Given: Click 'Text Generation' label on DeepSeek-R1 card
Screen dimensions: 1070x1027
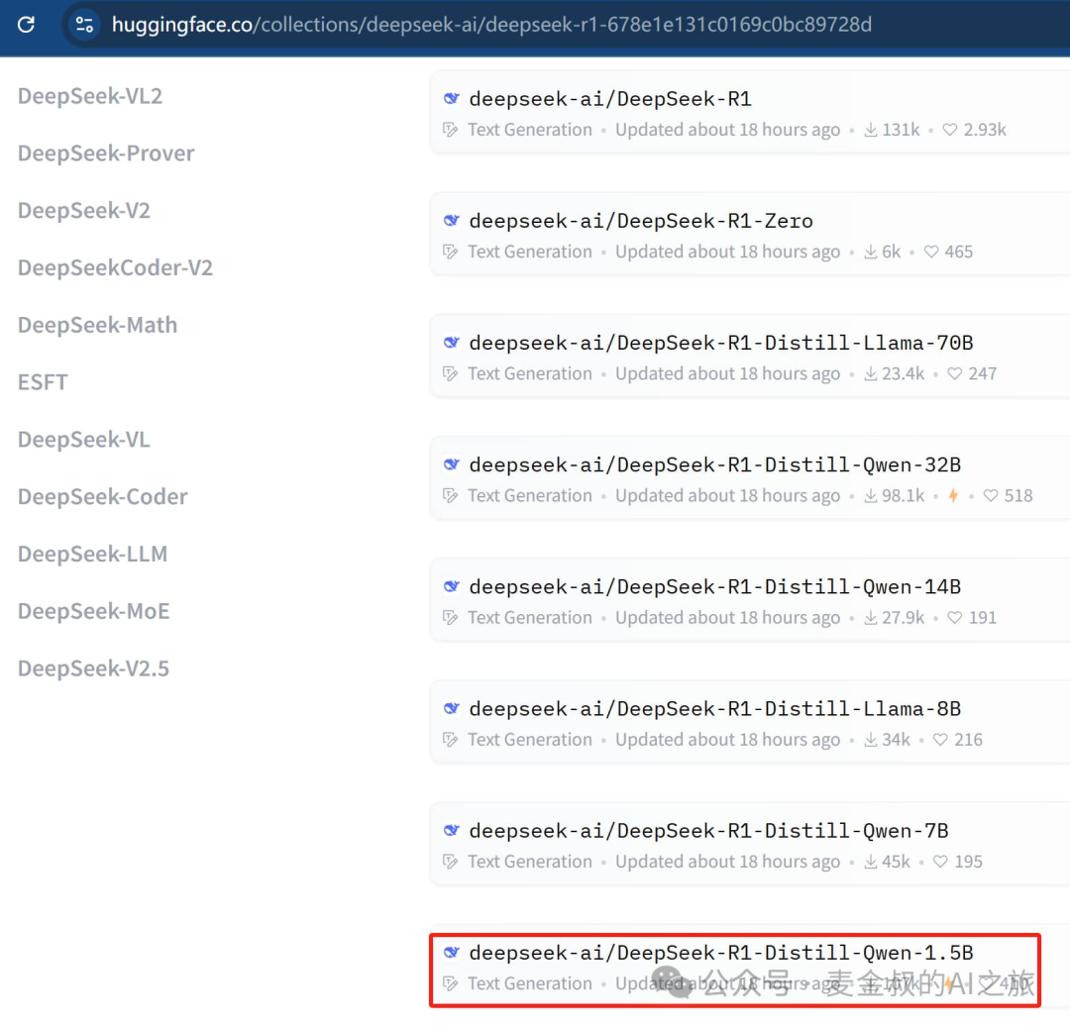Looking at the screenshot, I should [529, 130].
